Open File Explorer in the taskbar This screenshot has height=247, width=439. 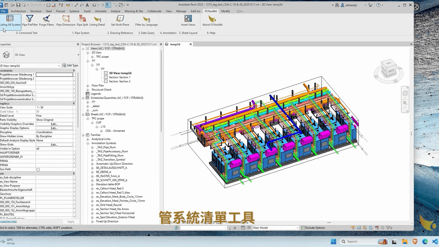point(405,242)
